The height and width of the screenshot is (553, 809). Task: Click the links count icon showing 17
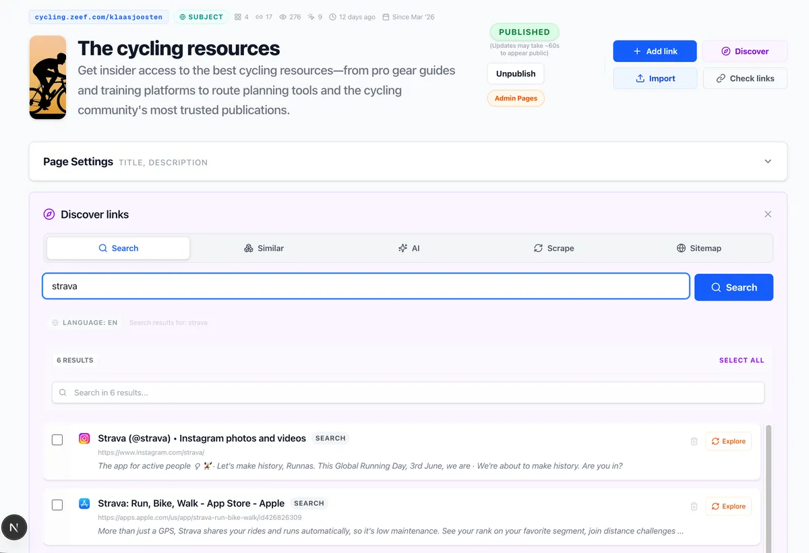tap(259, 17)
